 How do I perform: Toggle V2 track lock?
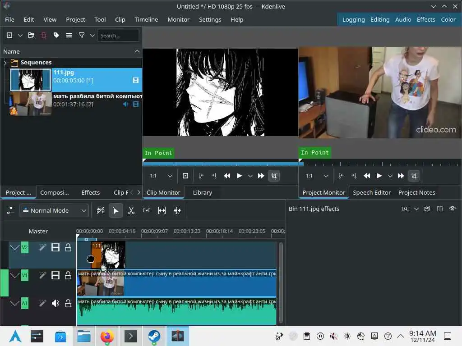pyautogui.click(x=68, y=247)
